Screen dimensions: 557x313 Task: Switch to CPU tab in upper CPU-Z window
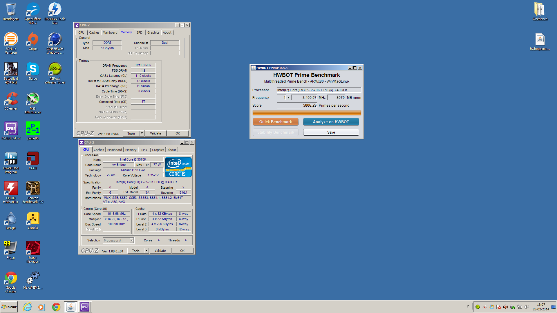(x=82, y=32)
